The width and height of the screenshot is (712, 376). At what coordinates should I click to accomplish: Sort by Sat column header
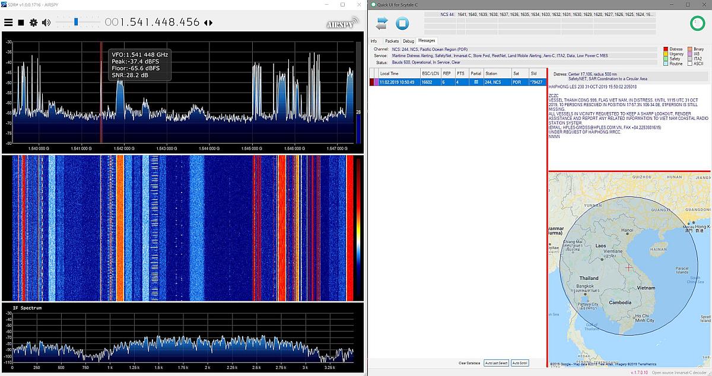(x=519, y=74)
